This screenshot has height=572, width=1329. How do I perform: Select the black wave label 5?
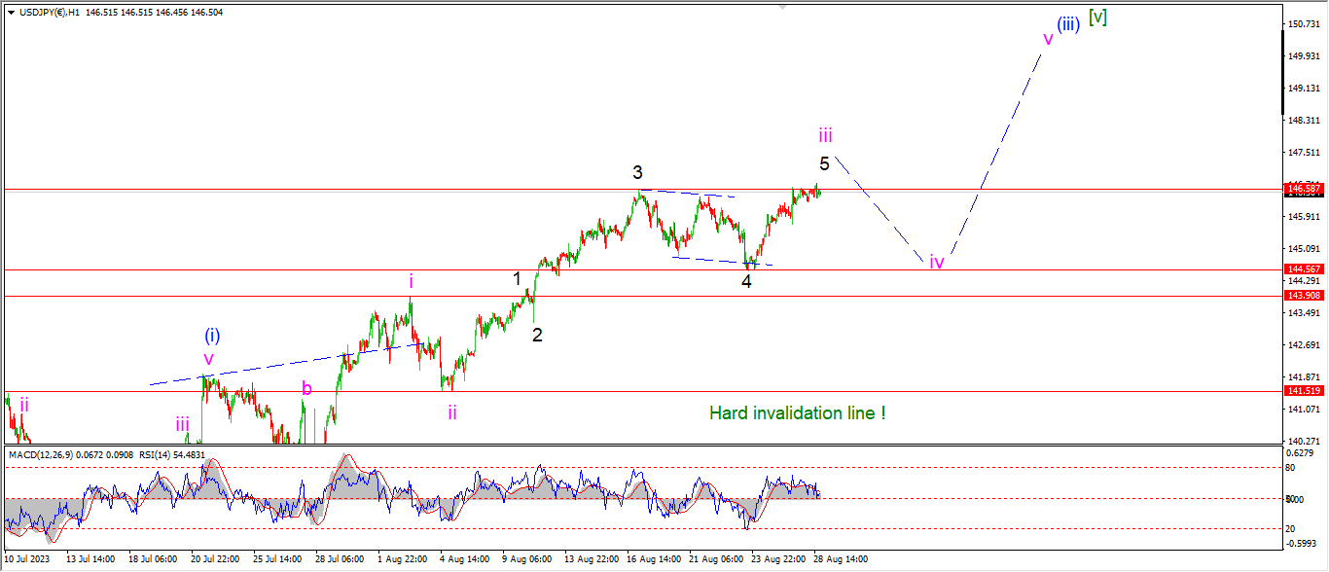(824, 163)
